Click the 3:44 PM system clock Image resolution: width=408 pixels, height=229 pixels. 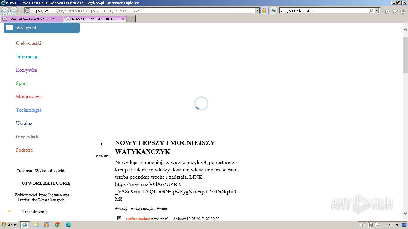[392, 225]
